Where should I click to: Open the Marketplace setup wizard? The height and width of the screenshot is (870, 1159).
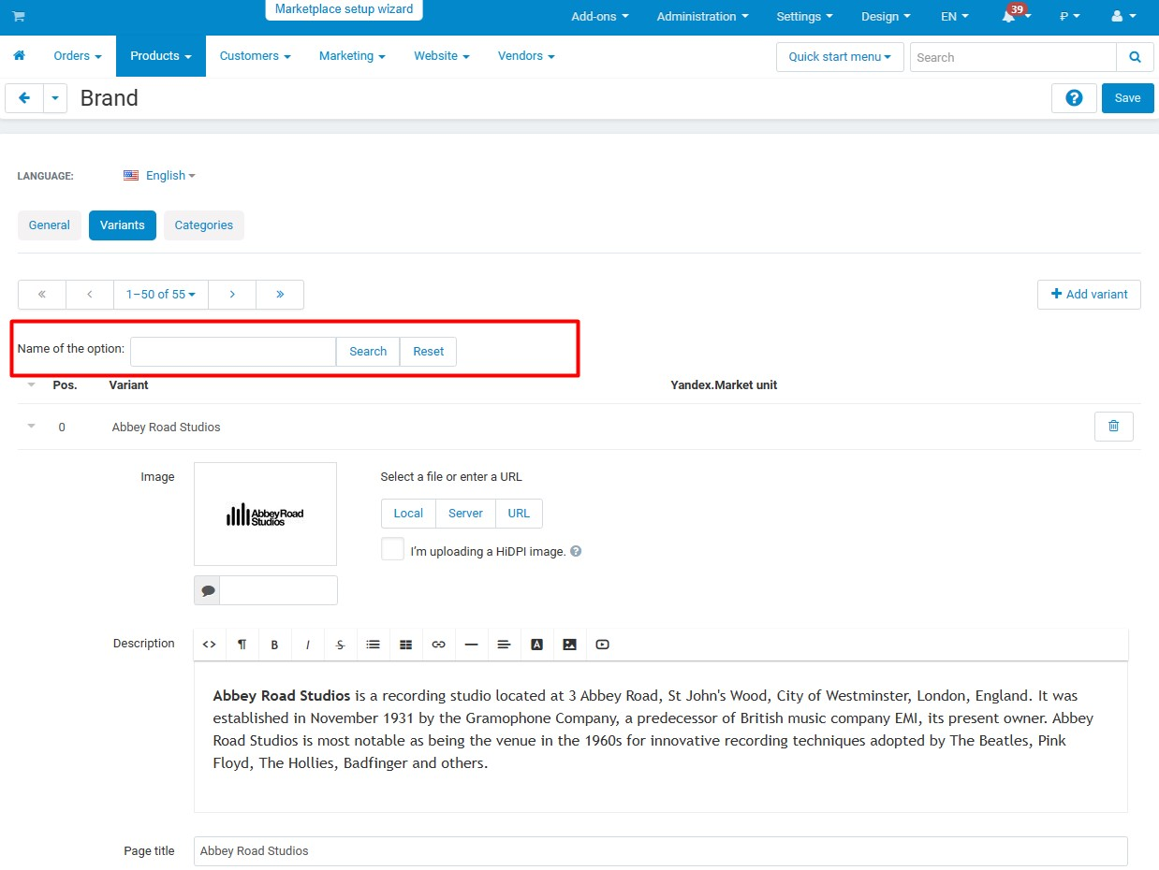click(x=344, y=9)
